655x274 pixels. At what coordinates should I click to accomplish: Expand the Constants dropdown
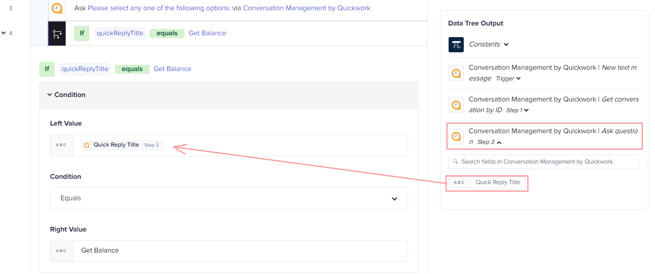[506, 44]
